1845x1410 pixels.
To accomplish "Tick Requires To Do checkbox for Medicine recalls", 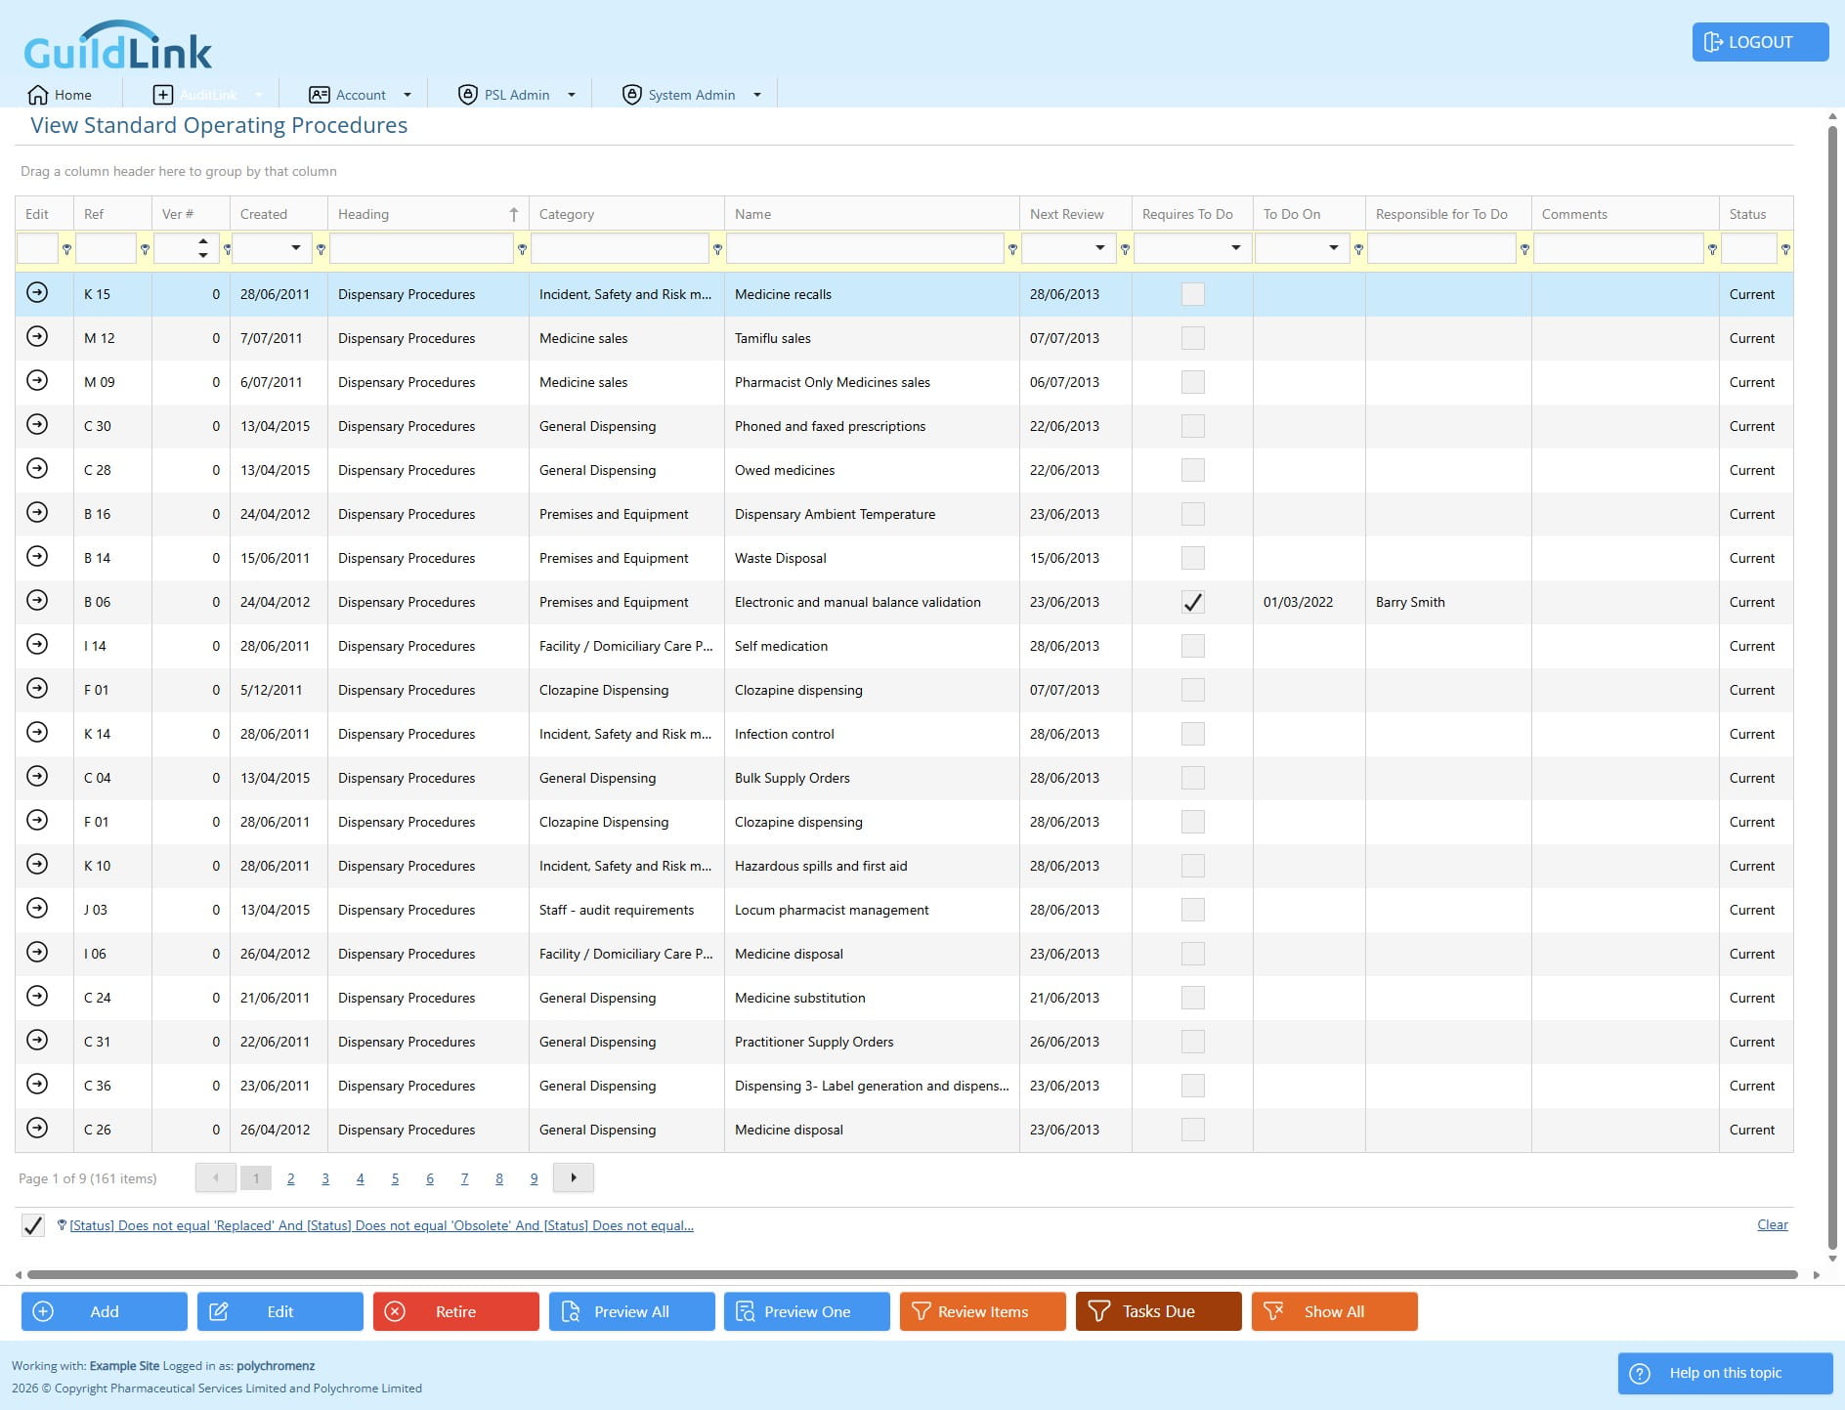I will (1192, 294).
